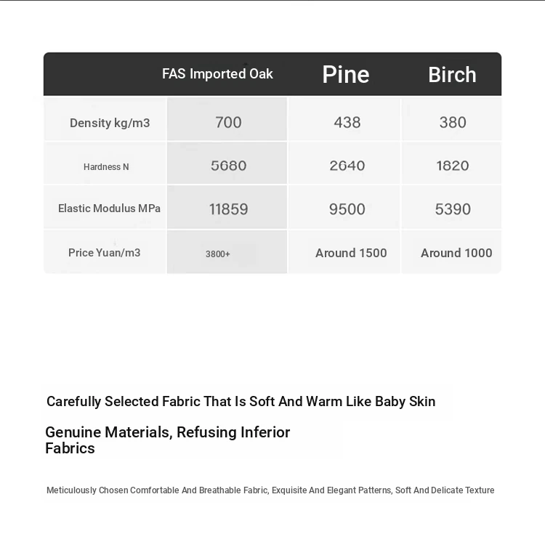
Task: Select the pine density value 438
Action: click(347, 123)
